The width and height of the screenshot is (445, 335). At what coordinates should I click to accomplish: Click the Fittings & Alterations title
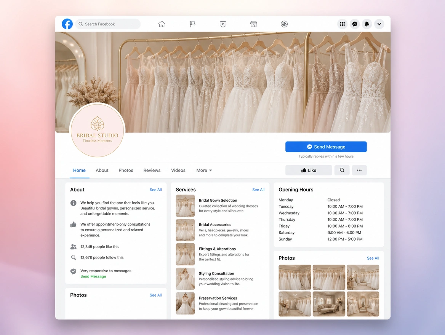217,249
